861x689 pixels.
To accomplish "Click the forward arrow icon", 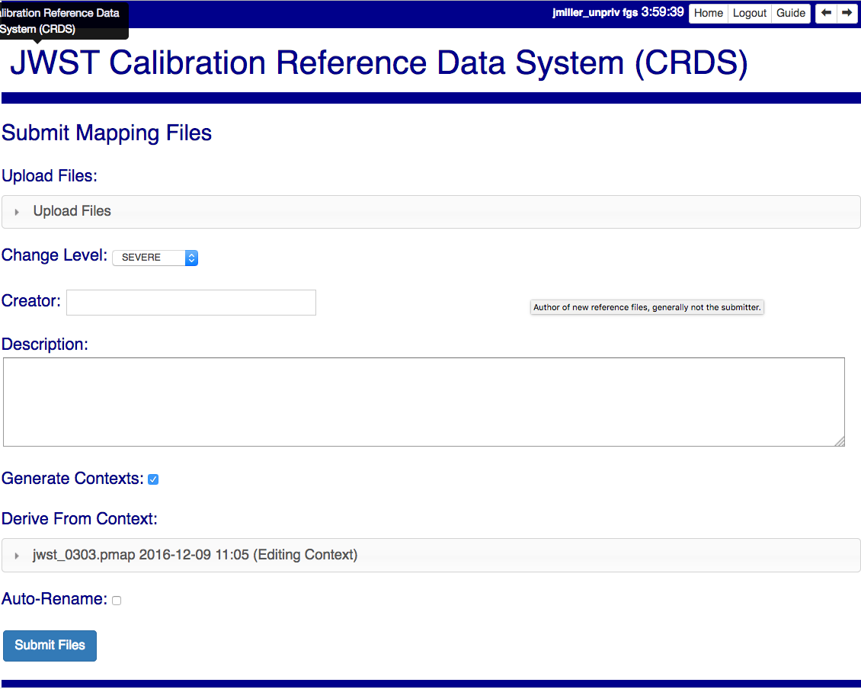I will (847, 13).
